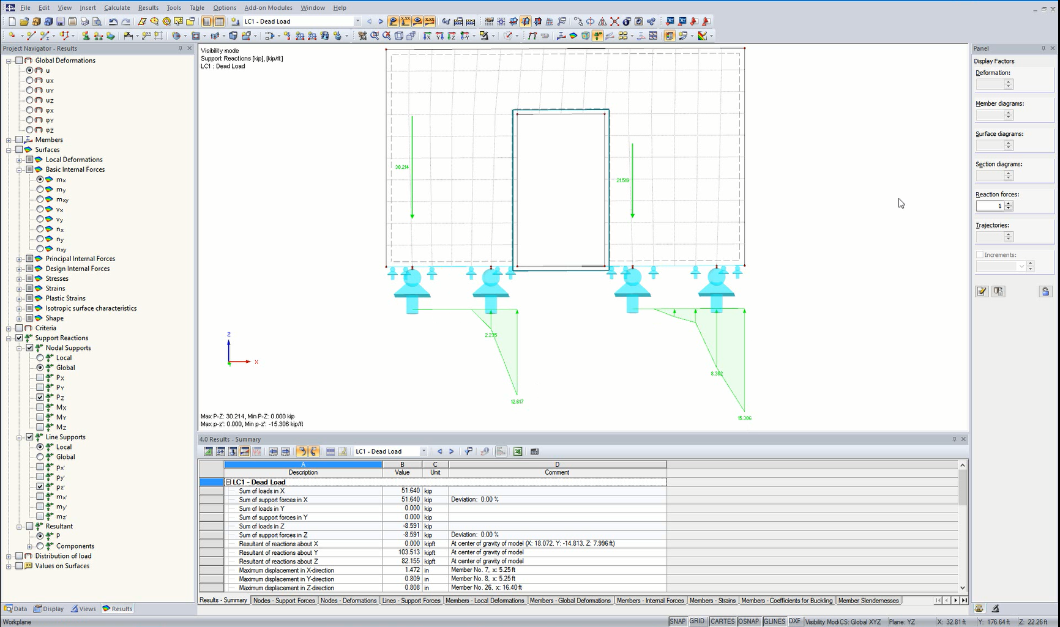
Task: Click the Undo arrow icon
Action: click(x=113, y=21)
